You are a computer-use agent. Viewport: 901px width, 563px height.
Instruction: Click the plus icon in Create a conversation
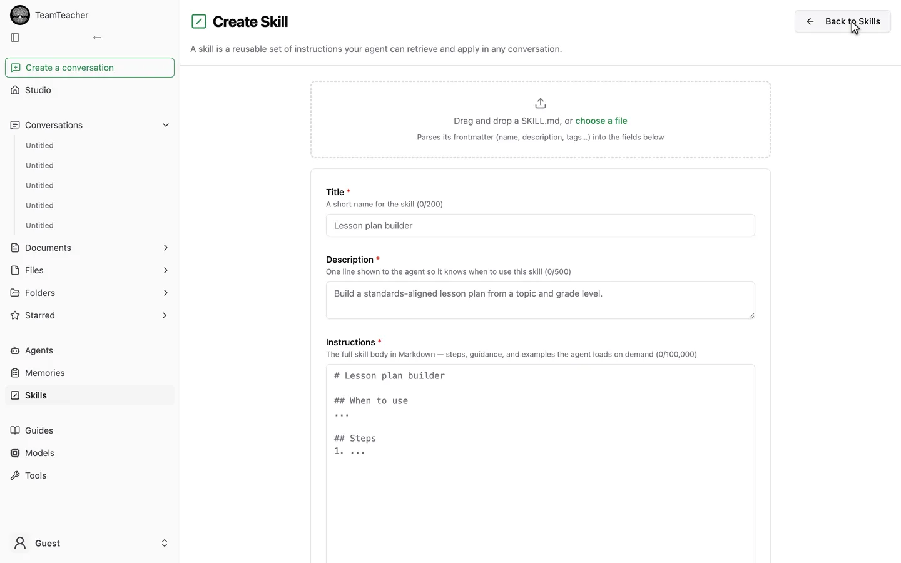point(16,68)
